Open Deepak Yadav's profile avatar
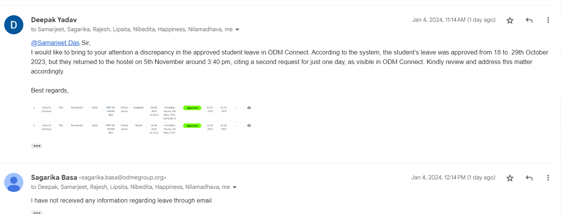 [x=14, y=25]
